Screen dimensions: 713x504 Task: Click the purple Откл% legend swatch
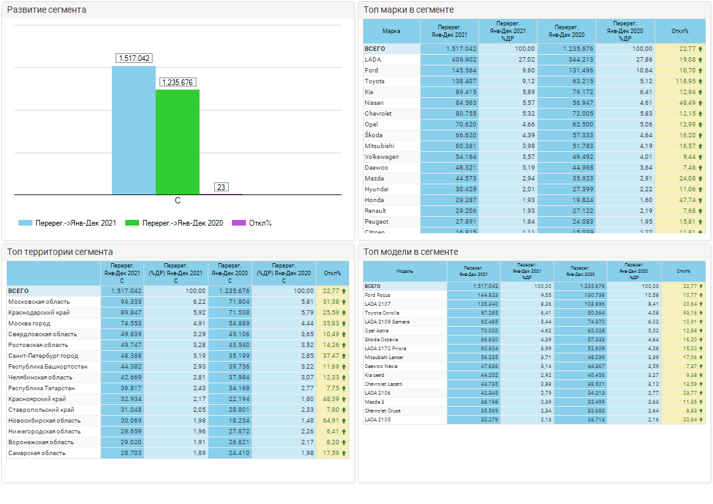[239, 223]
